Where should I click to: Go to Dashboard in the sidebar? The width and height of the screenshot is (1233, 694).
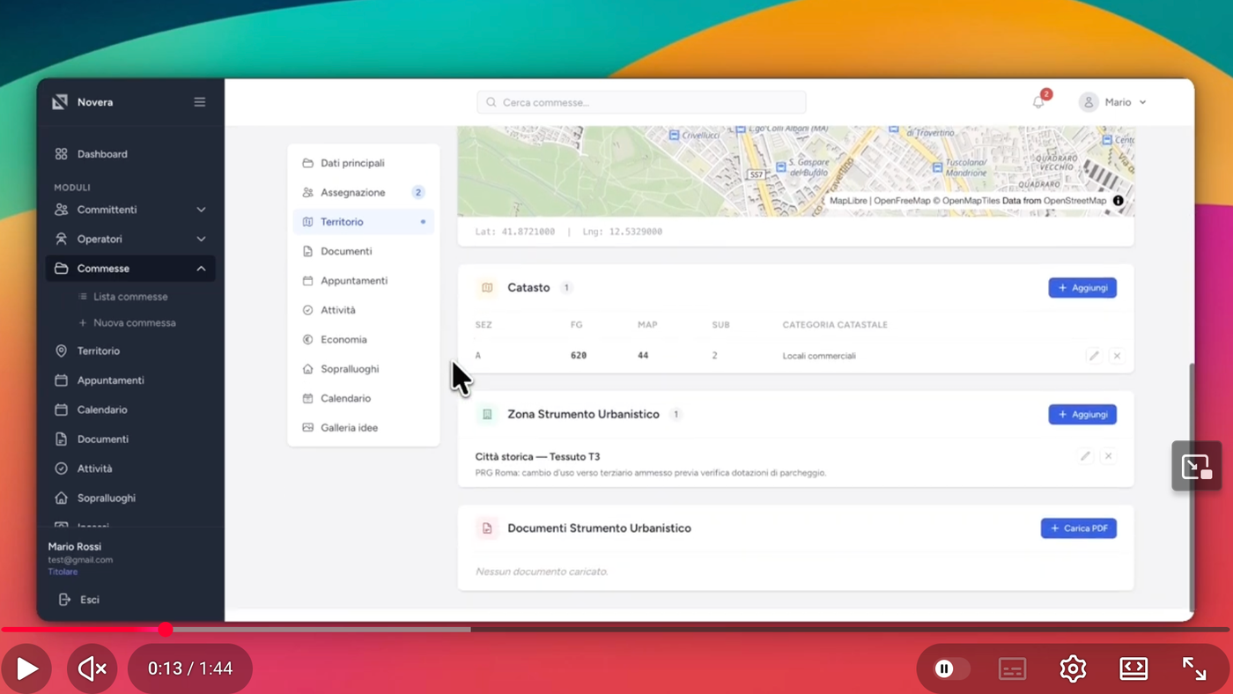pyautogui.click(x=130, y=154)
